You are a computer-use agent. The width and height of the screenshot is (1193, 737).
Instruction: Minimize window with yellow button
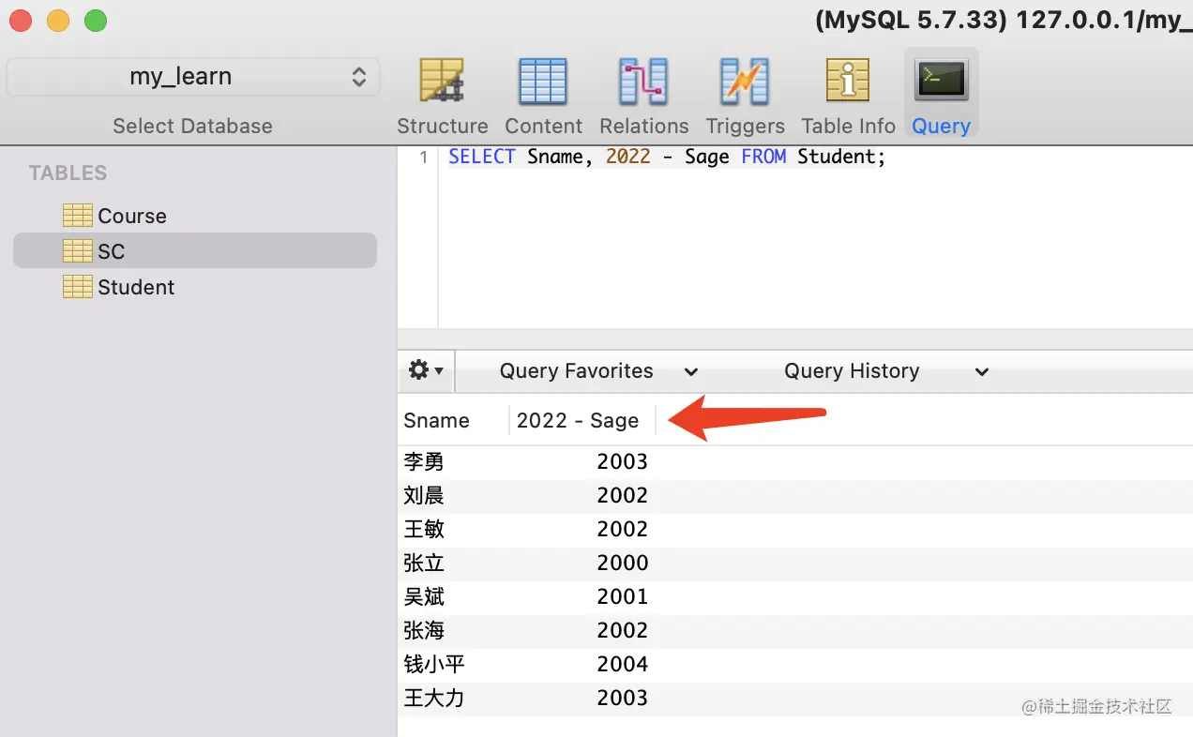58,20
